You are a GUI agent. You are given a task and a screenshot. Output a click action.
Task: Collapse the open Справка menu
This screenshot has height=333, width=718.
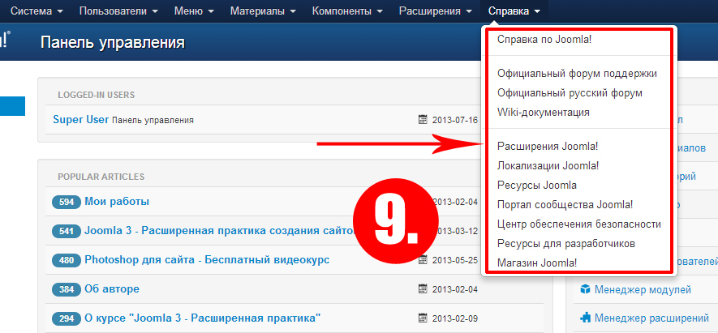(514, 11)
